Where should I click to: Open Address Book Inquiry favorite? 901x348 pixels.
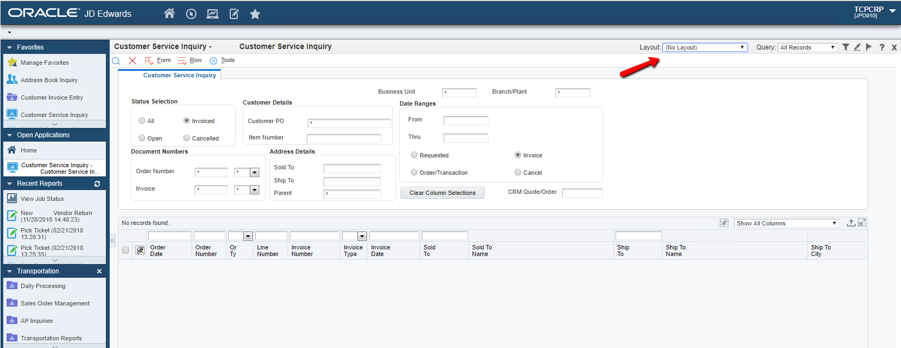49,80
